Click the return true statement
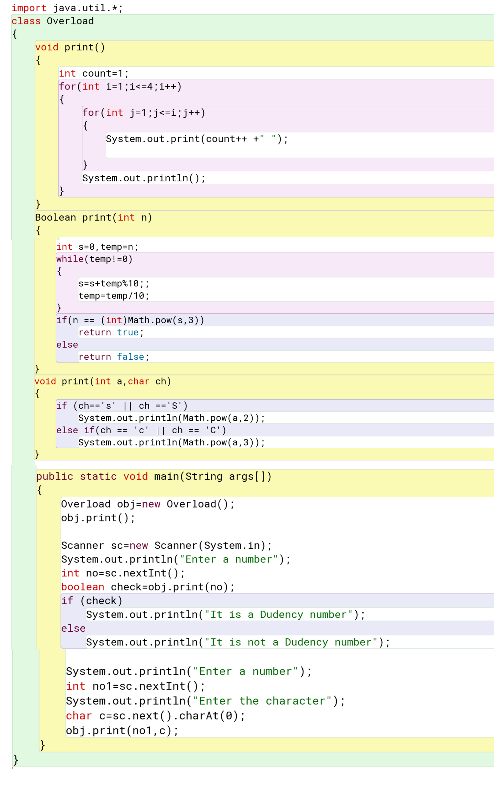 [111, 332]
